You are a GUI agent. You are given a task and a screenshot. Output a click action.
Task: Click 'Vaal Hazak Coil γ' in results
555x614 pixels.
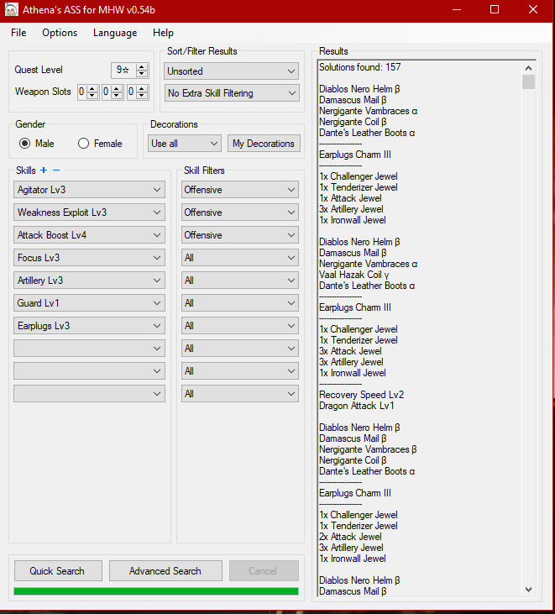pos(353,275)
